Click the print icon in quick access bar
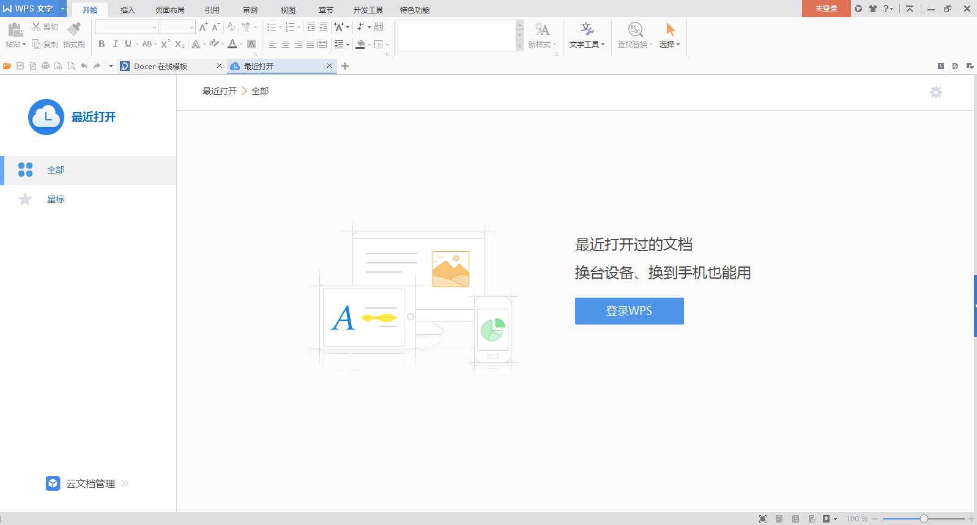The height and width of the screenshot is (525, 977). click(45, 66)
